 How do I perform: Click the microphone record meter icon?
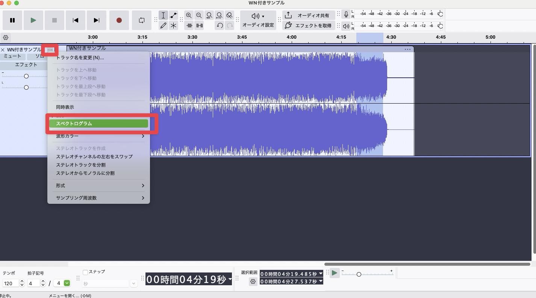tap(346, 14)
